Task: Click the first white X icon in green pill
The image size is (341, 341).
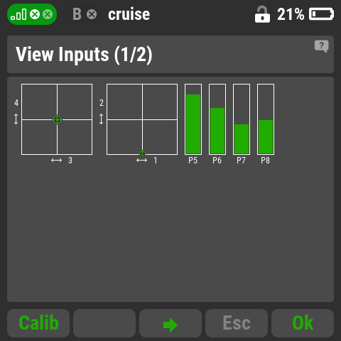Action: (35, 14)
